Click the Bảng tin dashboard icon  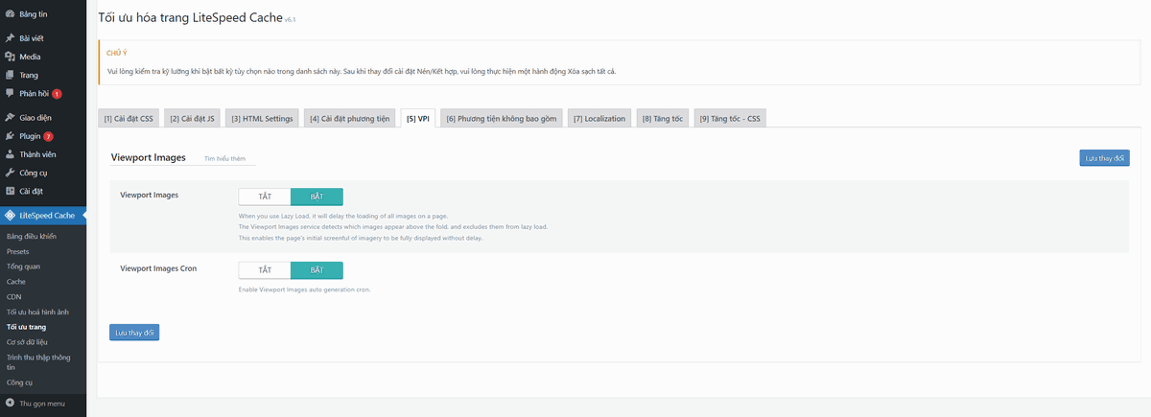pos(10,13)
